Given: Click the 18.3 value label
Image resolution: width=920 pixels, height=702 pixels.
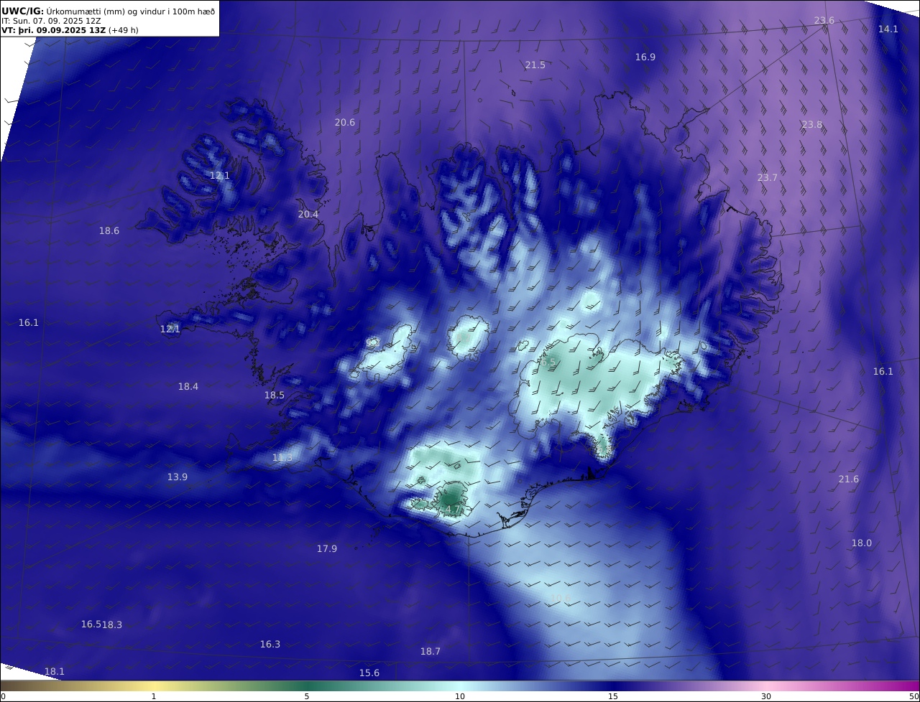Looking at the screenshot, I should coord(112,624).
